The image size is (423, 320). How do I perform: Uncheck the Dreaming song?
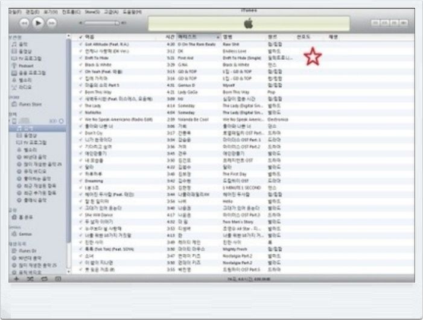coord(81,181)
